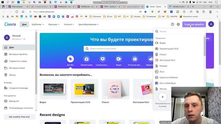Open the Обучение bookmarks folder
Viewport: 221px width, 124px height.
(95, 17)
